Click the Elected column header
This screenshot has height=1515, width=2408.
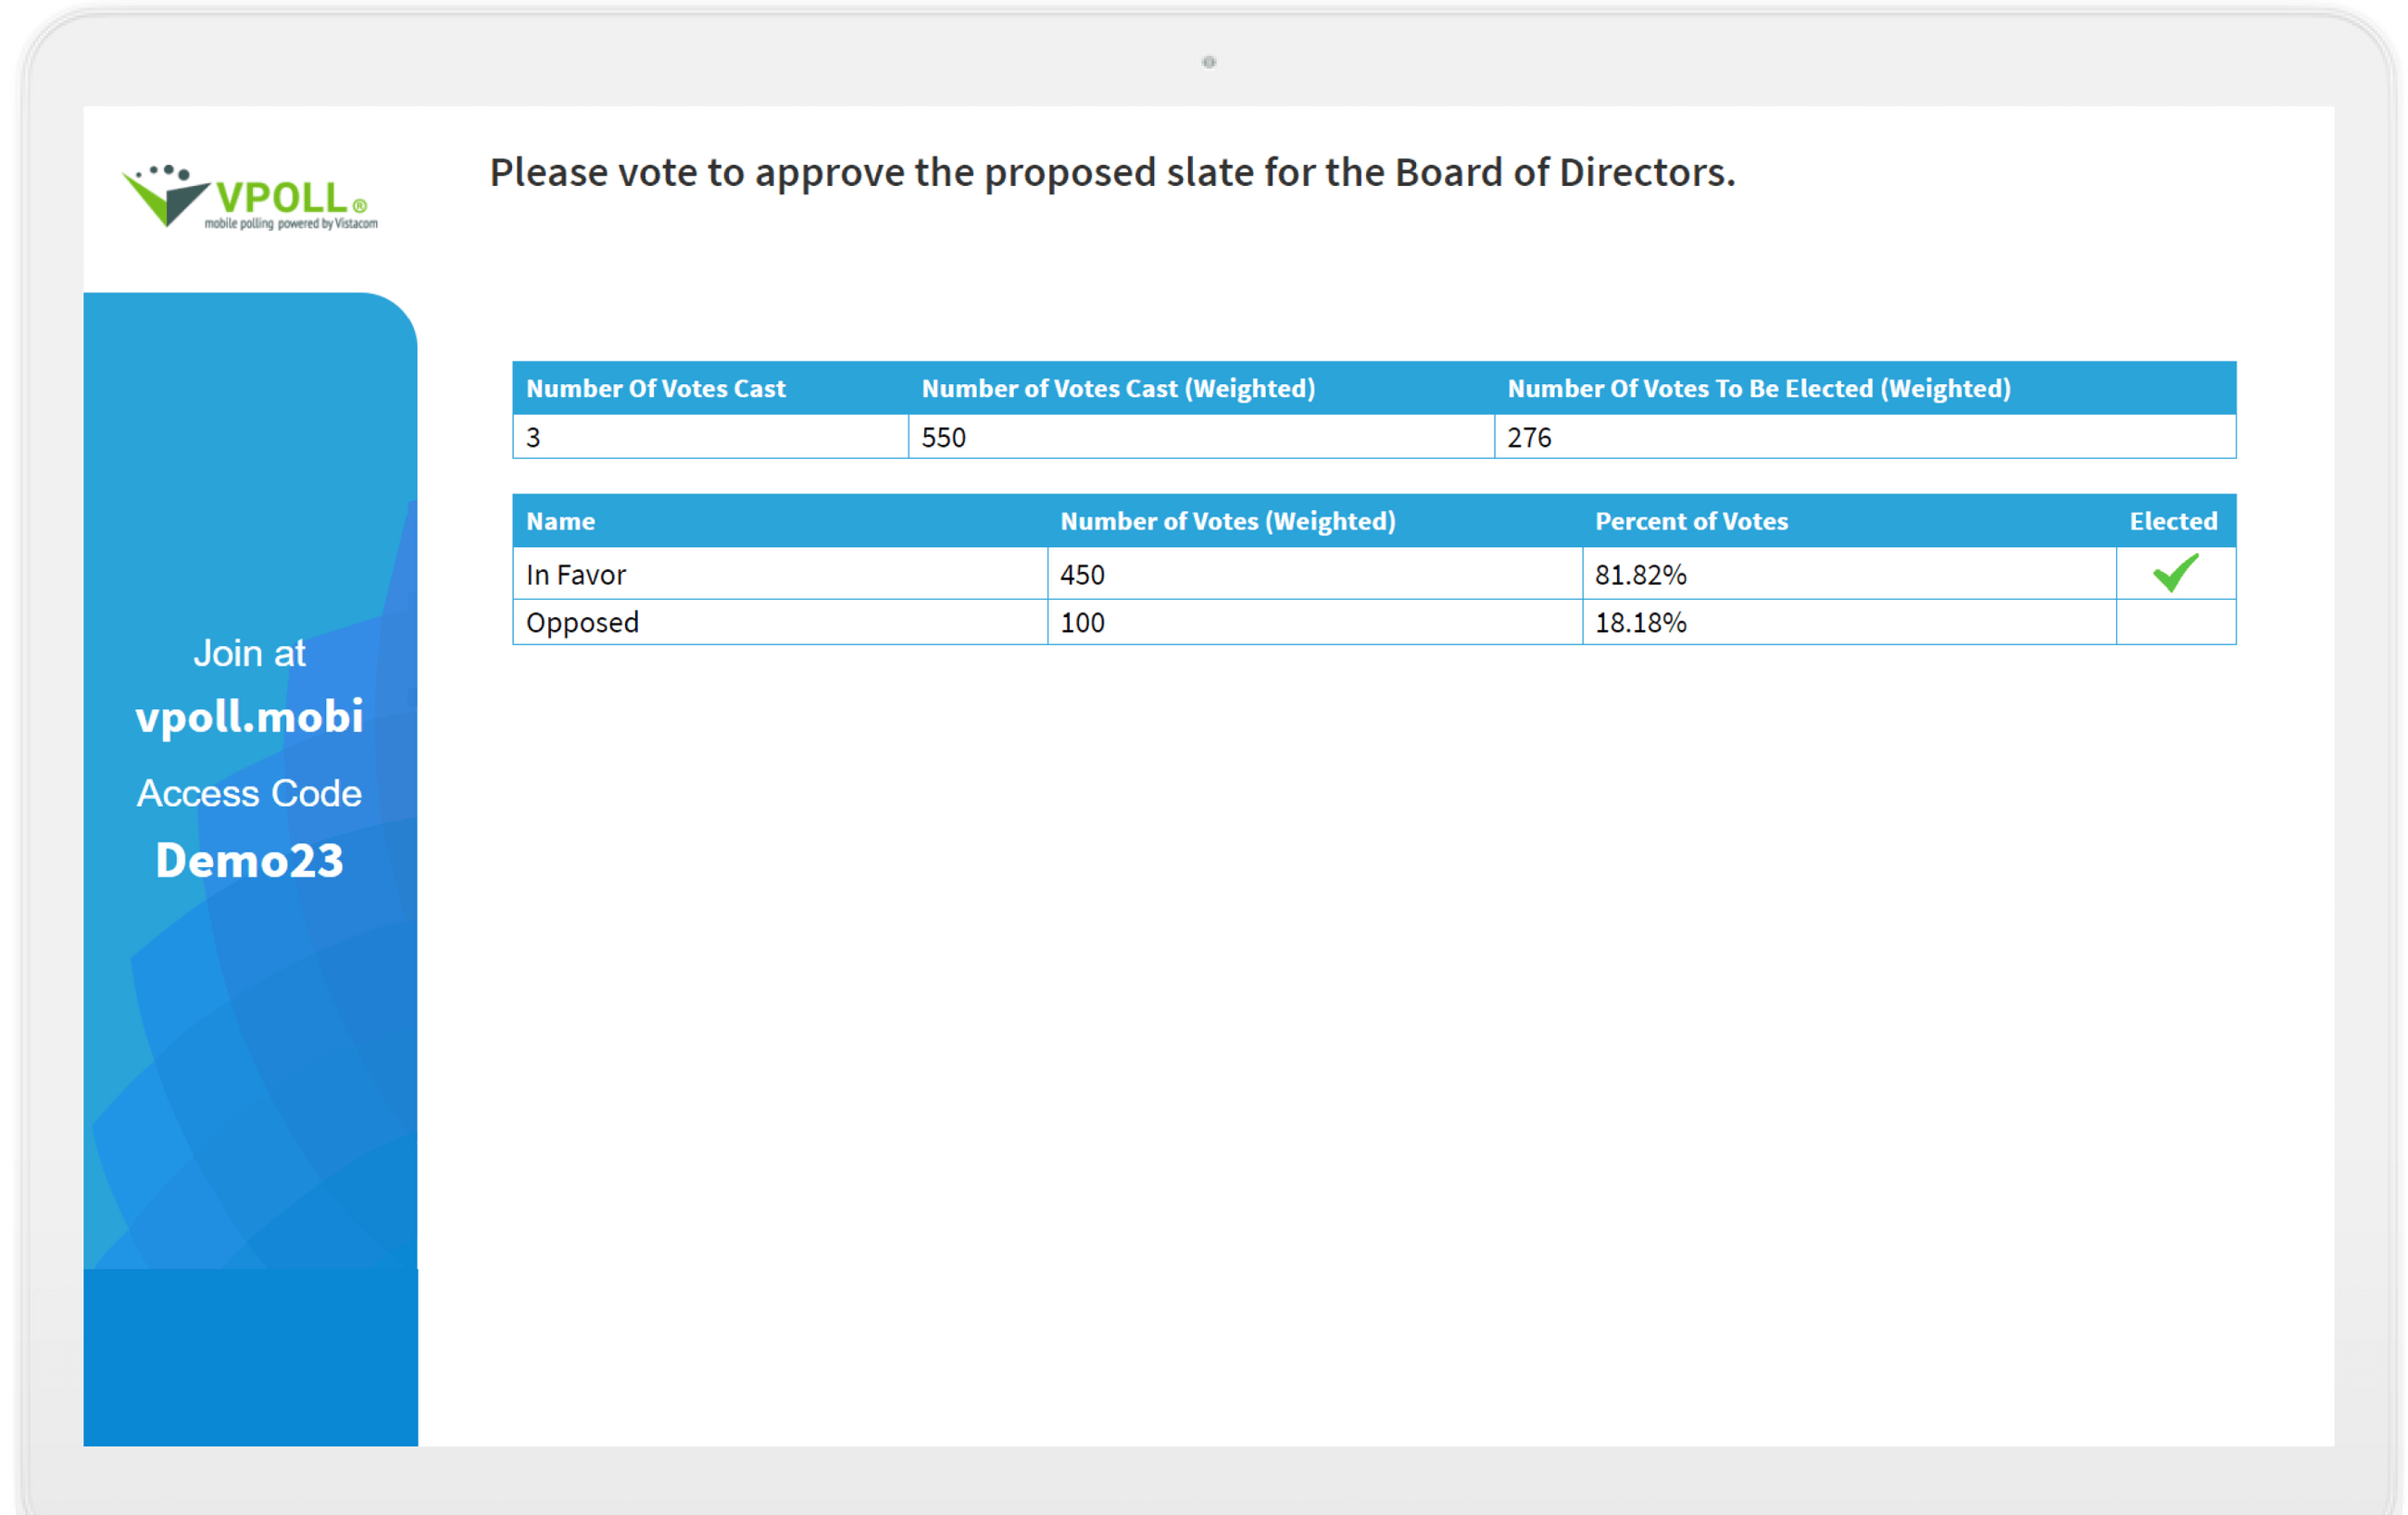pos(2173,522)
